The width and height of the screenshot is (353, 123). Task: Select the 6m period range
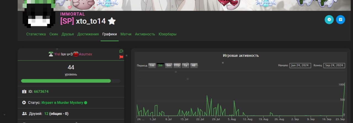[169, 65]
